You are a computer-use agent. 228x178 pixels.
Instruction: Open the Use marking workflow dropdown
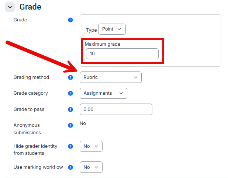(91, 167)
